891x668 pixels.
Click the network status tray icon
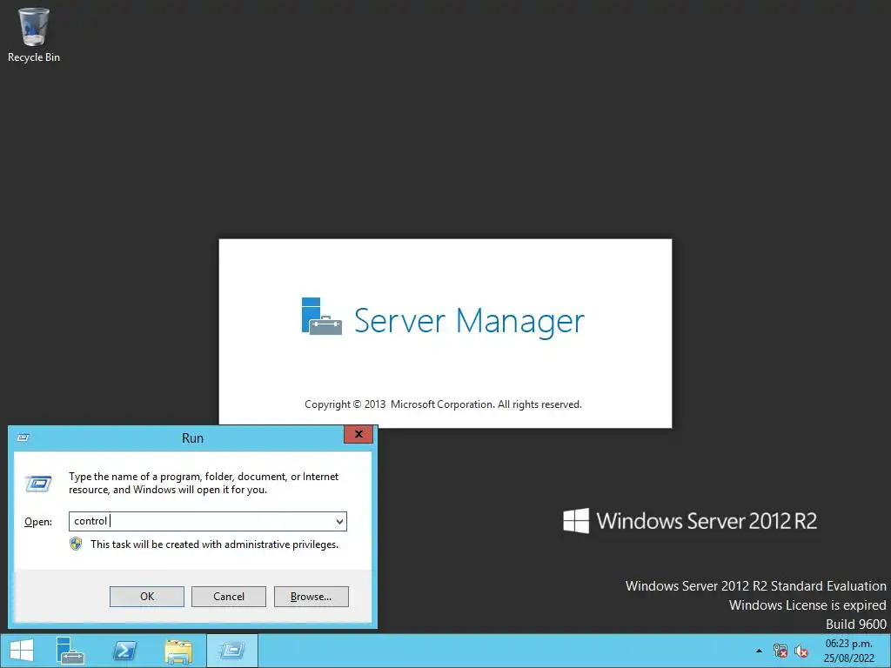[x=780, y=651]
